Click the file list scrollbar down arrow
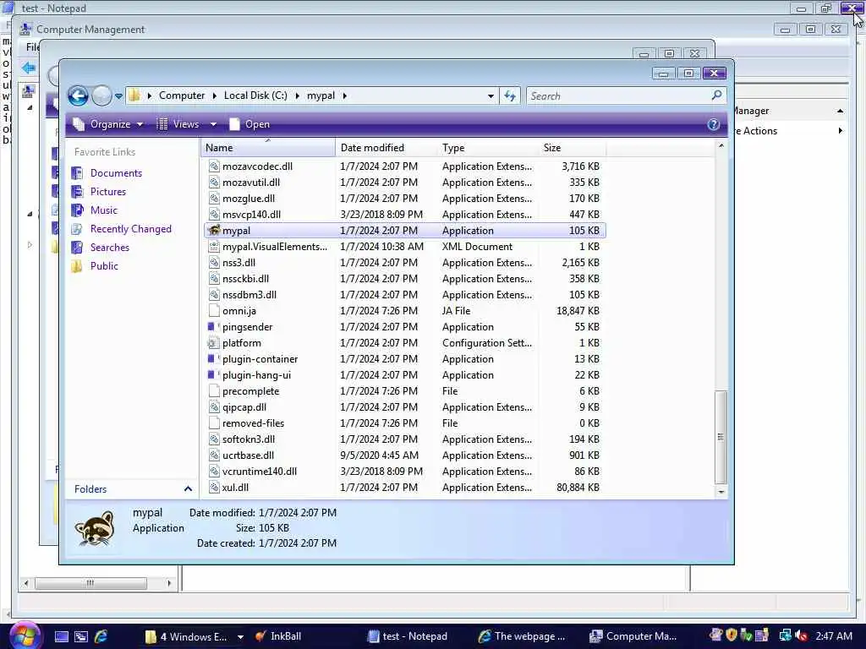The height and width of the screenshot is (649, 866). (x=721, y=491)
